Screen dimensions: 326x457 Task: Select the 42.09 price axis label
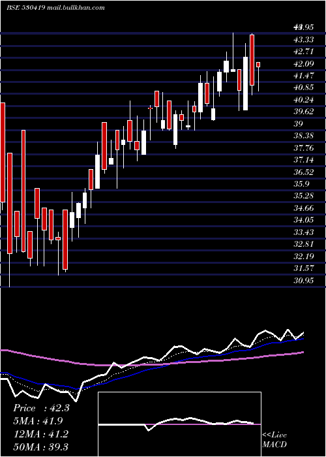pos(304,63)
